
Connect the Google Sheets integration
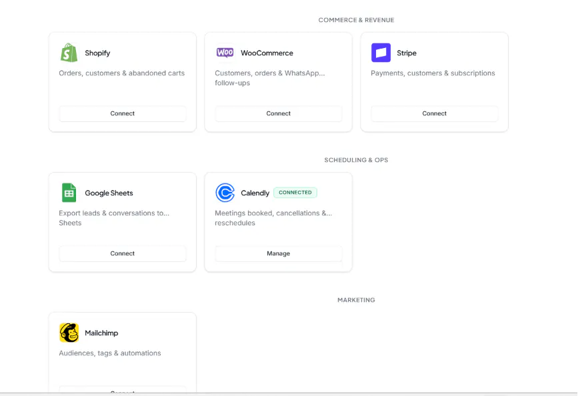[x=123, y=254]
